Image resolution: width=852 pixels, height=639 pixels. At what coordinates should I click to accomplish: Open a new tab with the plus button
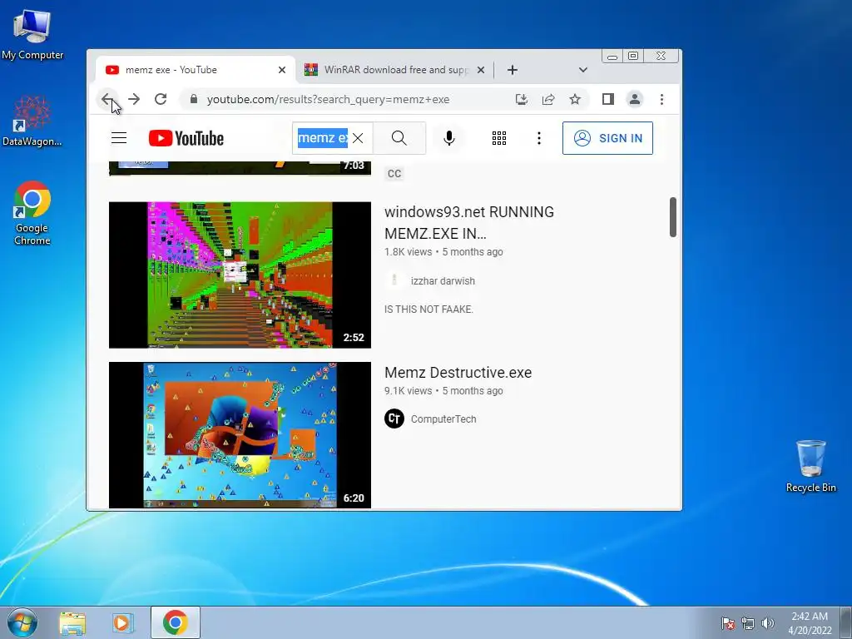coord(513,70)
